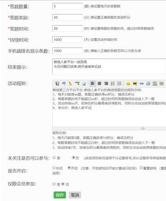Insert an image using the picture icon
The height and width of the screenshot is (201, 166).
tap(155, 83)
